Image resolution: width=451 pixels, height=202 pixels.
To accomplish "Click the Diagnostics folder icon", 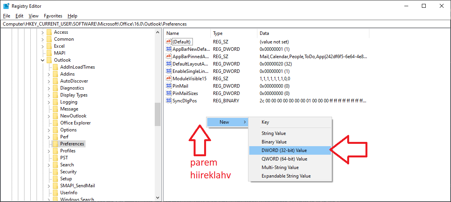I will [55, 88].
